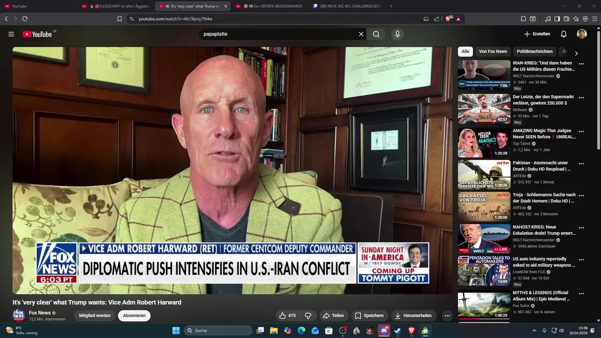Screen dimensions: 601x338
Task: Open File Explorer from the taskbar
Action: pos(274,330)
